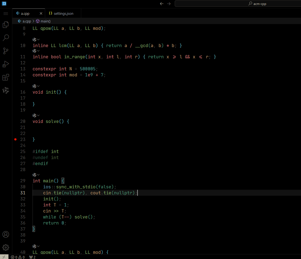Screen dimensions: 301x259
Task: Click the acm-cpp command center search box
Action: [238, 4]
